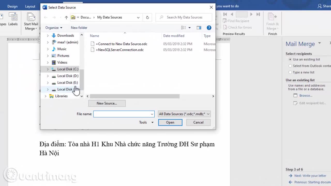
Task: Click navigation tree scroll down arrow
Action: [82, 96]
